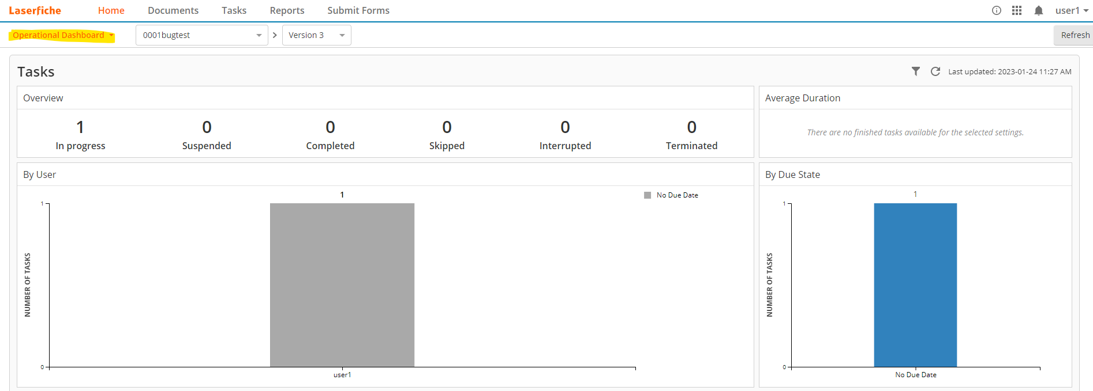Click the By User panel heading

point(40,174)
